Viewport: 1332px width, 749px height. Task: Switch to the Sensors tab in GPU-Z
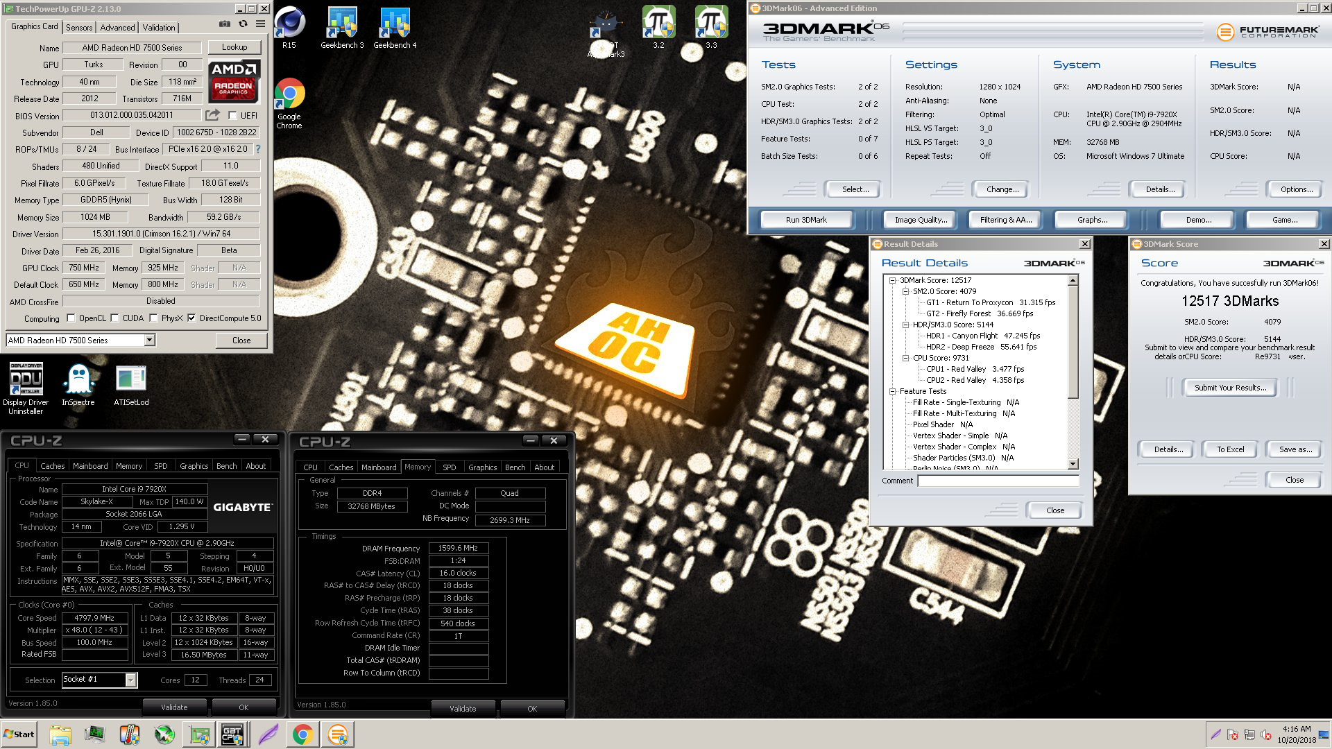click(x=79, y=28)
